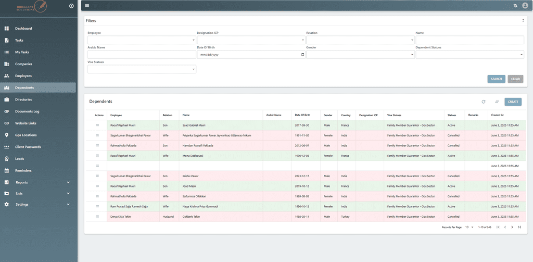
Task: Click the Tasks document icon
Action: [6, 40]
